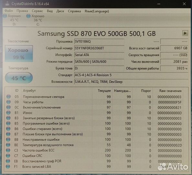Click the CrystalDiskInfo title bar app icon
This screenshot has height=175, width=192.
[7, 4]
